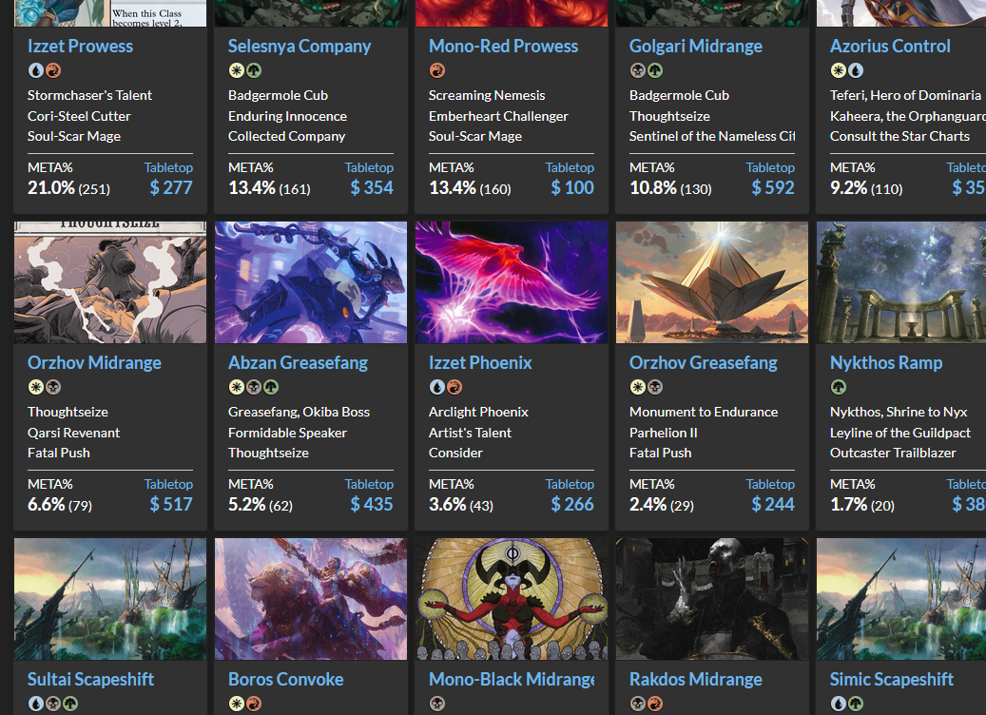
Task: Click red mana icon under Boros Convoke
Action: pos(254,704)
